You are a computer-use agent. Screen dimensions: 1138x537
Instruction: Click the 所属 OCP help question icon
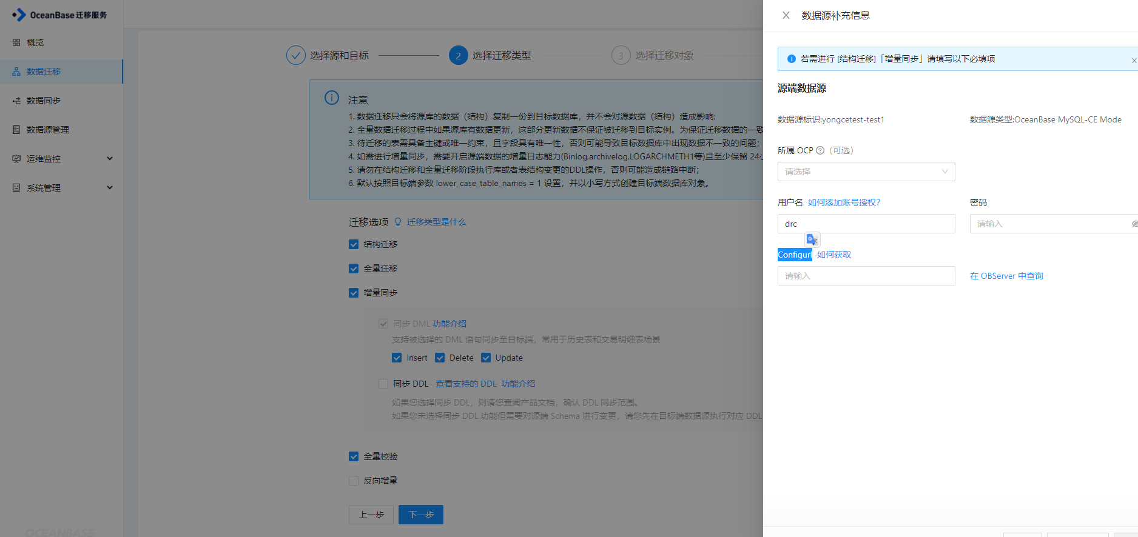point(820,150)
